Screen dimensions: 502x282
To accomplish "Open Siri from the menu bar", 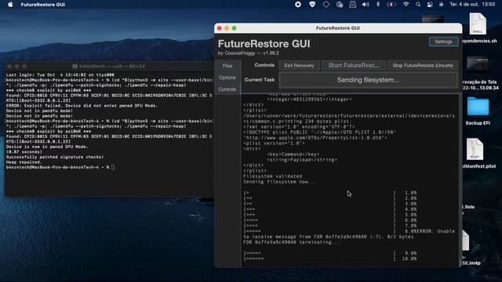I will [441, 5].
